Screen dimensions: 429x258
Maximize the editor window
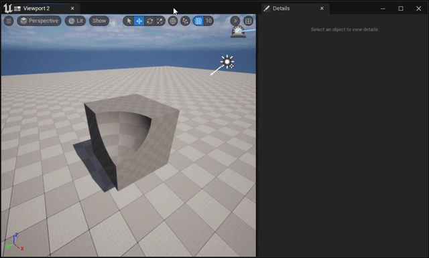pos(401,9)
